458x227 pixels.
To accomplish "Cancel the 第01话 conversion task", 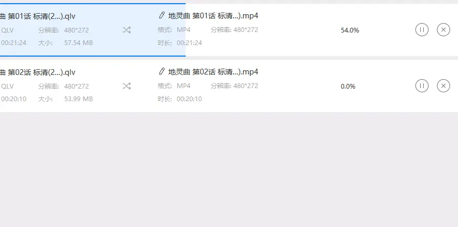I will click(x=443, y=30).
